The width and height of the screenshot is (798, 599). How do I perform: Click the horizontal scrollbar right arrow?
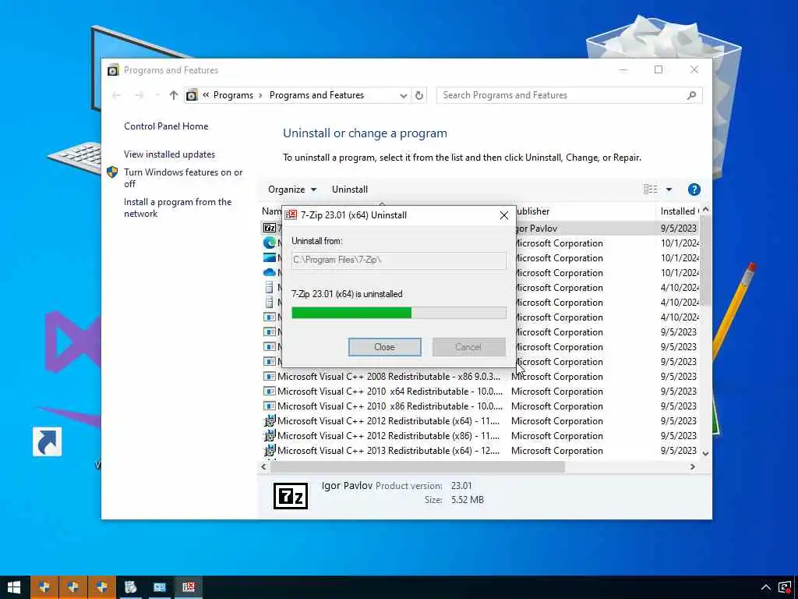click(x=692, y=466)
